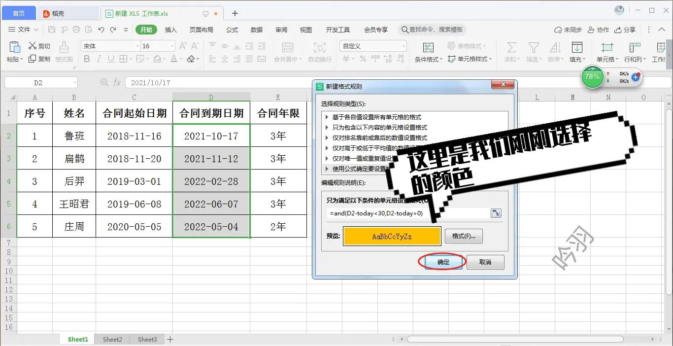Image resolution: width=673 pixels, height=346 pixels.
Task: Toggle underline formatting
Action: tap(111, 59)
